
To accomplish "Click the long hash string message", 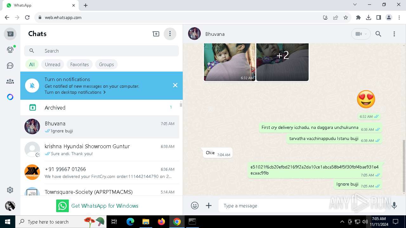I will (315, 170).
